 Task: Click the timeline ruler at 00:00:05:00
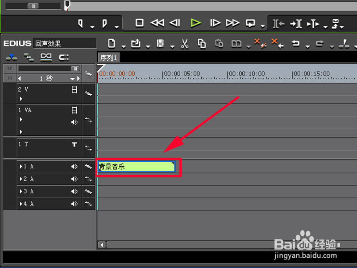click(181, 74)
